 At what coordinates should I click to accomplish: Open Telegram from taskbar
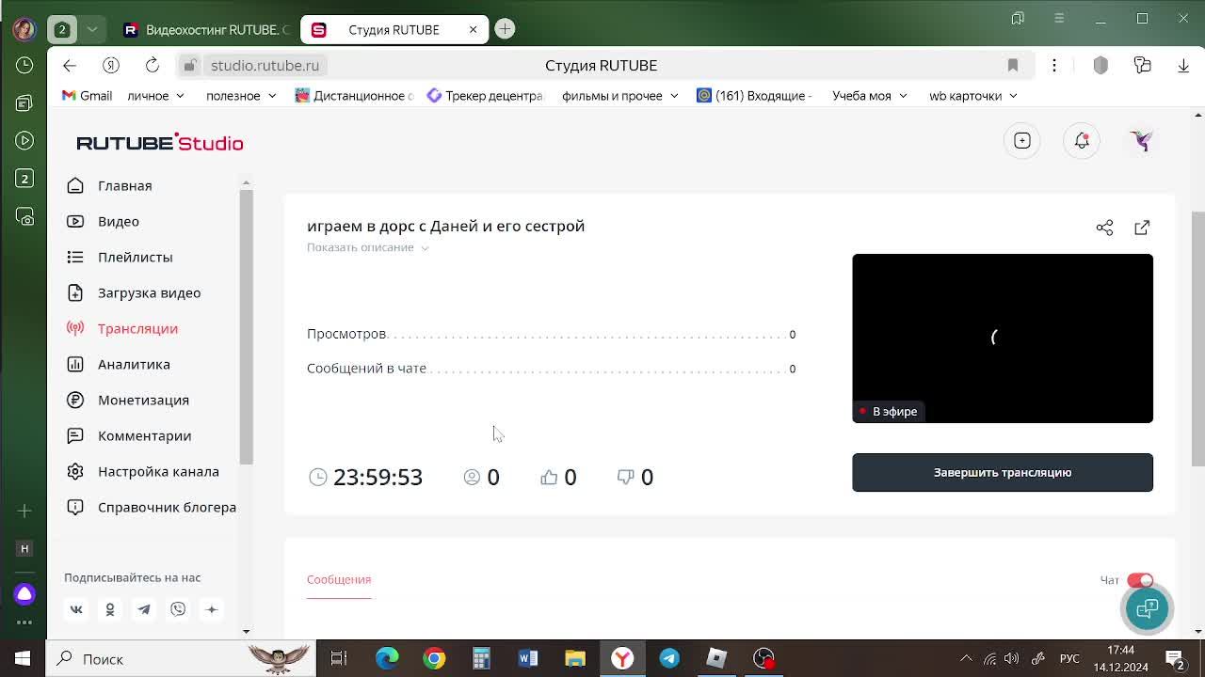pyautogui.click(x=669, y=658)
